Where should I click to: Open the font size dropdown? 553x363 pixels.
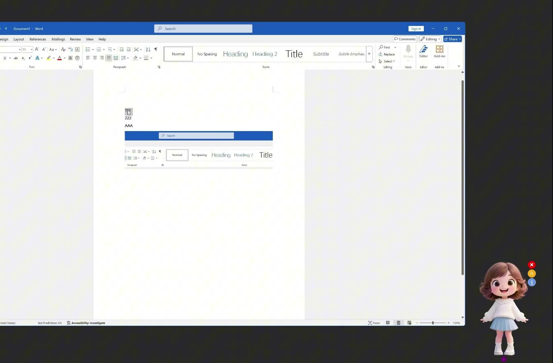click(x=32, y=49)
